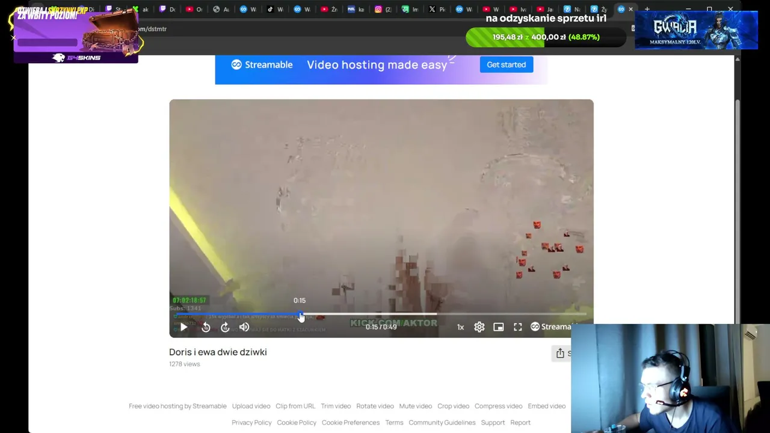Click the Get started button in the banner

coord(506,65)
